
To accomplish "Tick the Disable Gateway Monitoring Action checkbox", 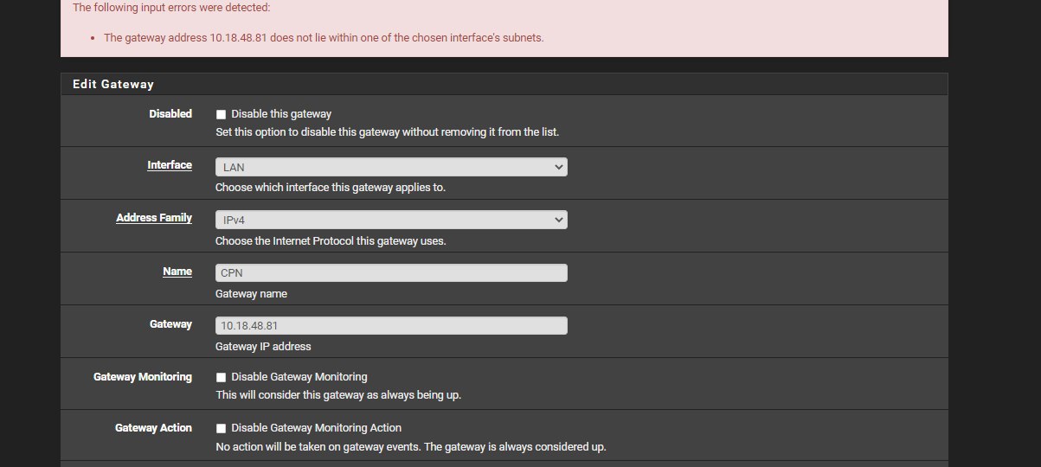I will coord(221,428).
